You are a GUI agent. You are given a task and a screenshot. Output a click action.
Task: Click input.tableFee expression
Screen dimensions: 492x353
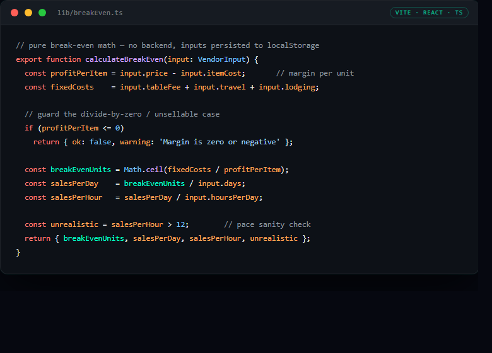coord(150,87)
